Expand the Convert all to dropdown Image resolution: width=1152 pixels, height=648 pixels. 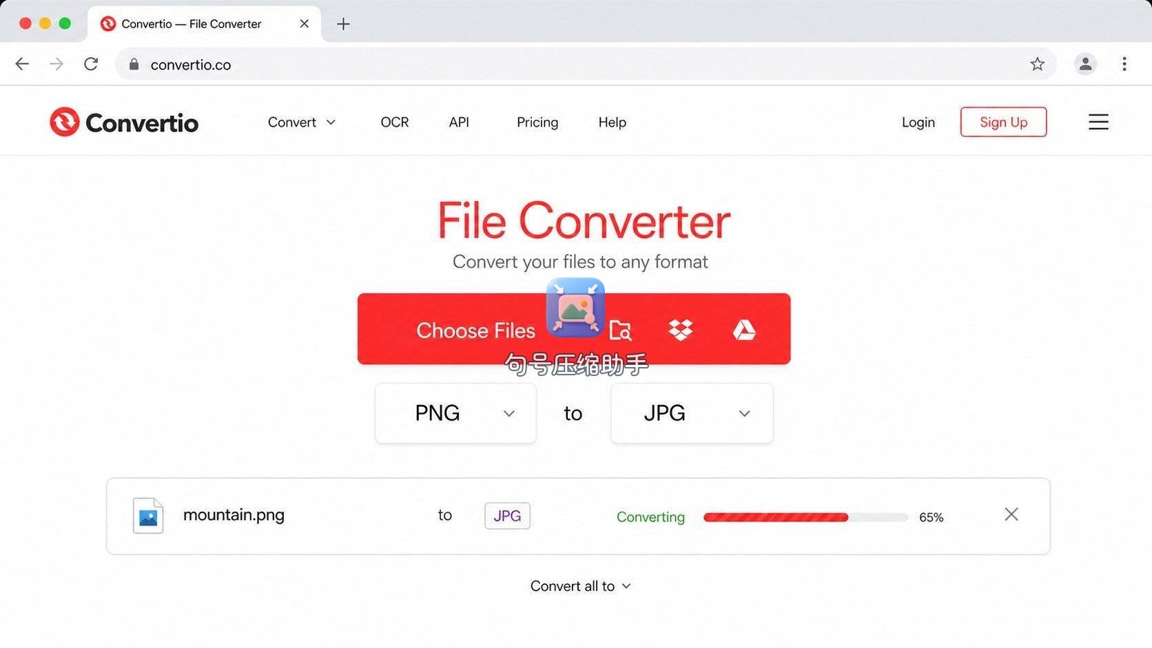[x=580, y=586]
